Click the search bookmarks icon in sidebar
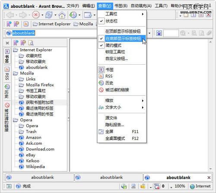The width and height of the screenshot is (216, 193). click(31, 43)
